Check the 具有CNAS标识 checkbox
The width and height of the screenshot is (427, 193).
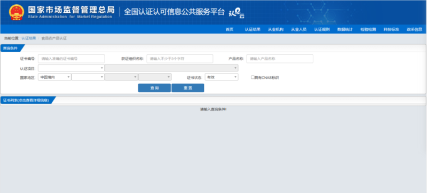252,77
